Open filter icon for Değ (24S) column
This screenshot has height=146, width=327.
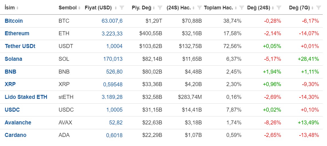[279, 8]
